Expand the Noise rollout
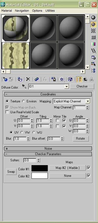This screenshot has height=223, width=98. pos(48,149)
